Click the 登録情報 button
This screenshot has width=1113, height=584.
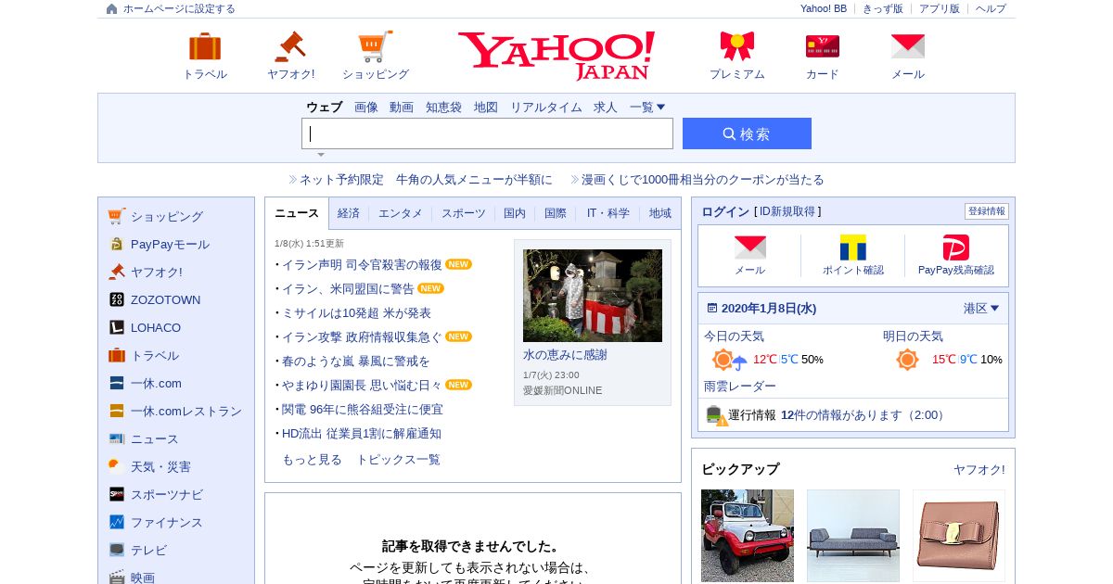tap(987, 211)
